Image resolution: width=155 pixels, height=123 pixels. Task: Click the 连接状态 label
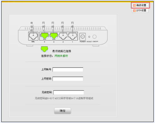tap(47, 56)
